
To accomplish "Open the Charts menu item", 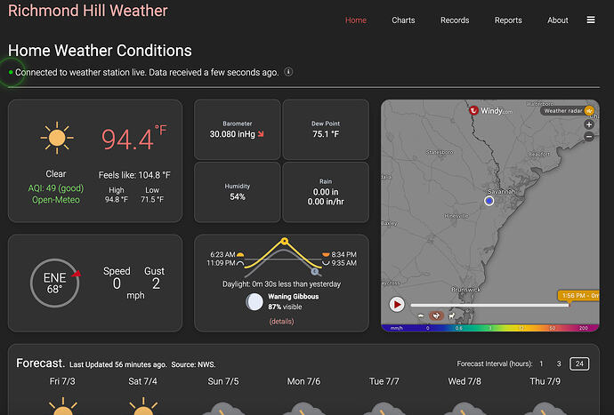I will pos(403,20).
